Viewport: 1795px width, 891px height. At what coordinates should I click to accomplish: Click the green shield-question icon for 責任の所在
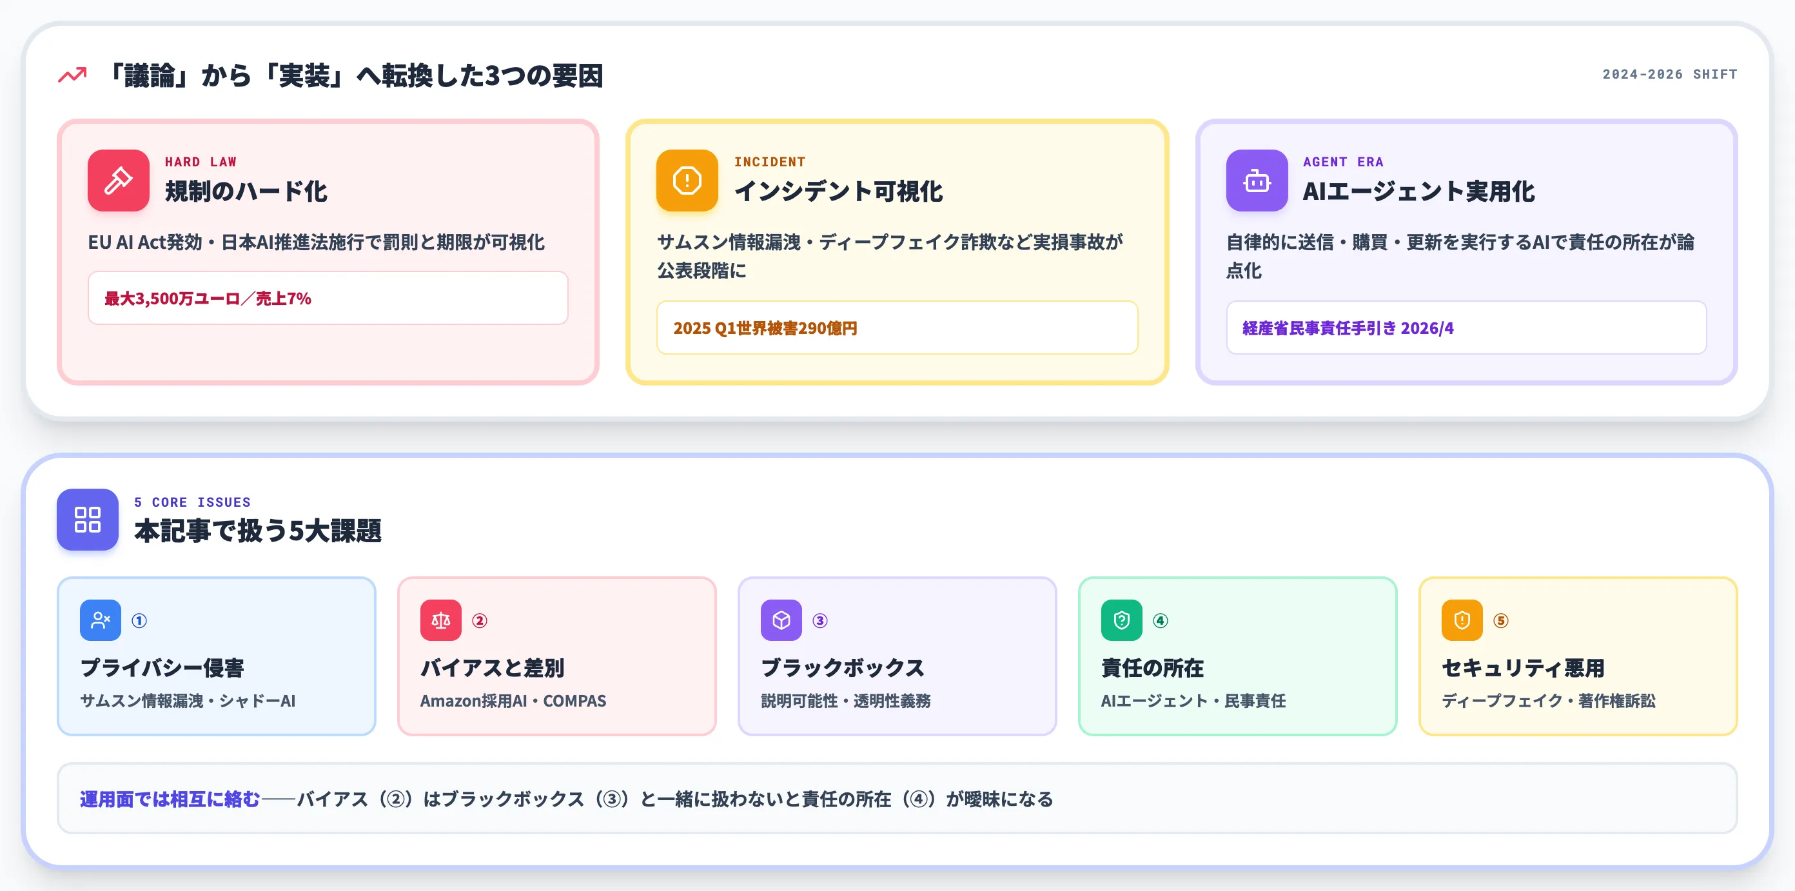coord(1122,620)
